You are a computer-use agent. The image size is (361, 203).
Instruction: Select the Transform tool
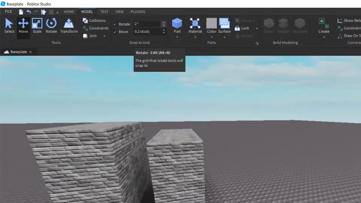click(69, 26)
